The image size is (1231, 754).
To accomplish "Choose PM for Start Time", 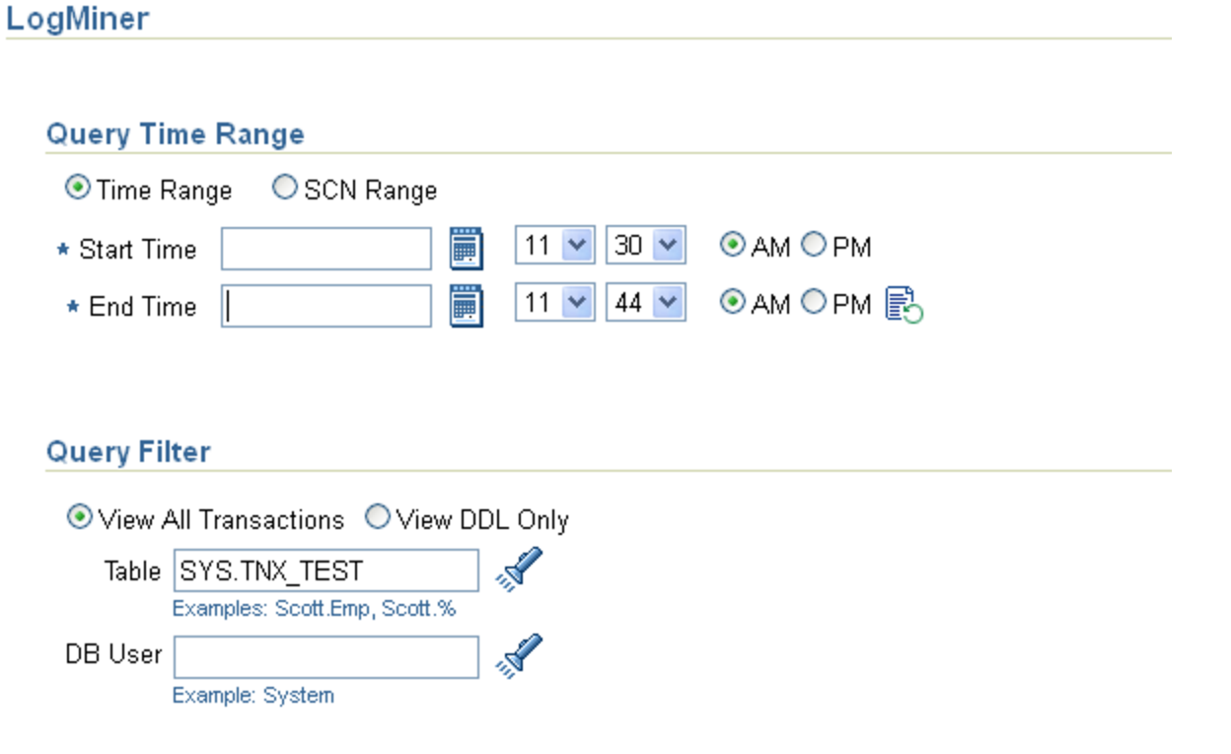I will pos(813,246).
